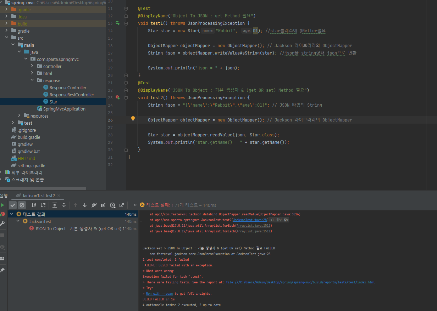Click the Gradle elephant icon in the test toolbar
Image resolution: width=437 pixels, height=311 pixels.
pyautogui.click(x=94, y=205)
